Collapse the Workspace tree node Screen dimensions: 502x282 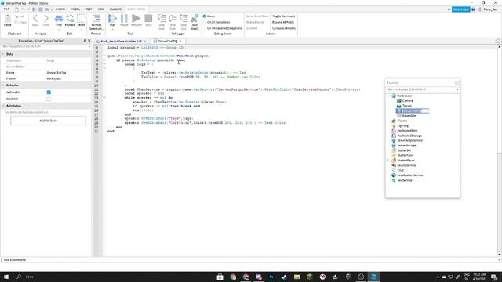[x=387, y=96]
